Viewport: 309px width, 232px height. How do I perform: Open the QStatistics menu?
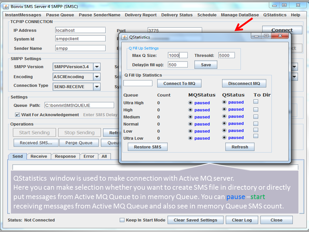coord(275,15)
